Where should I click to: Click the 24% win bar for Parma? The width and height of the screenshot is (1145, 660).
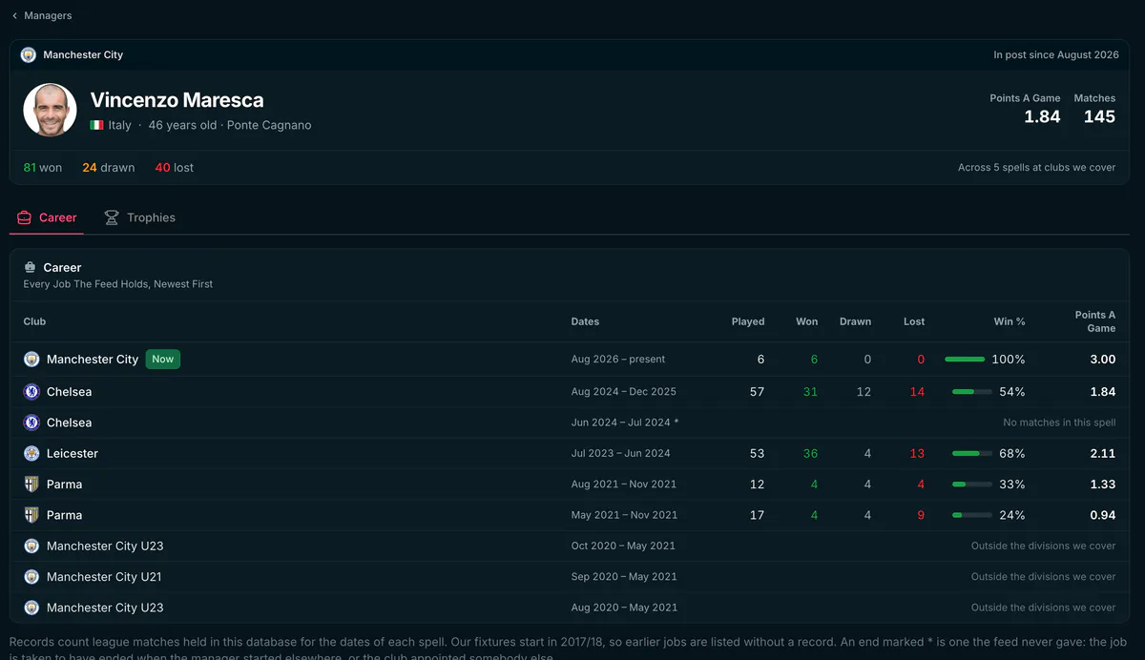(972, 515)
